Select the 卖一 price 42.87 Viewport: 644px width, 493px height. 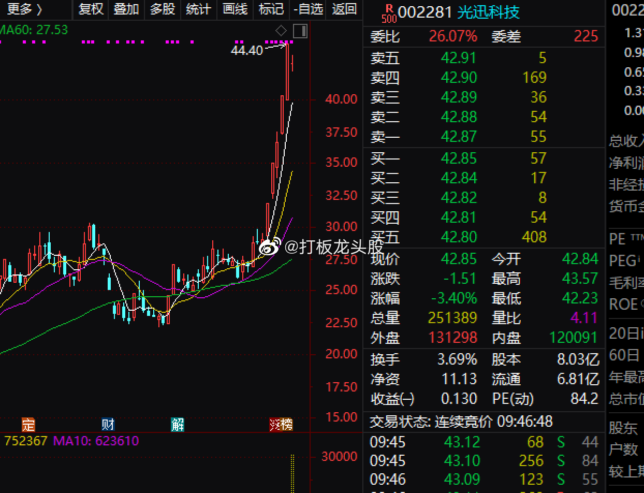tap(459, 137)
